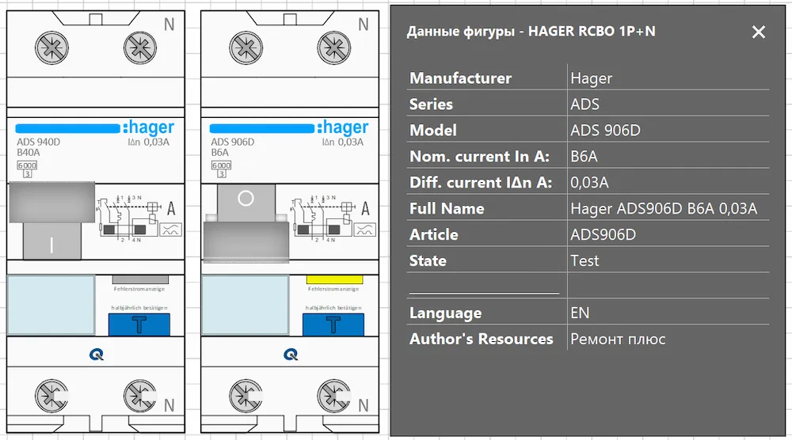792x440 pixels.
Task: Click the Model value ADS 906D
Action: coord(605,131)
